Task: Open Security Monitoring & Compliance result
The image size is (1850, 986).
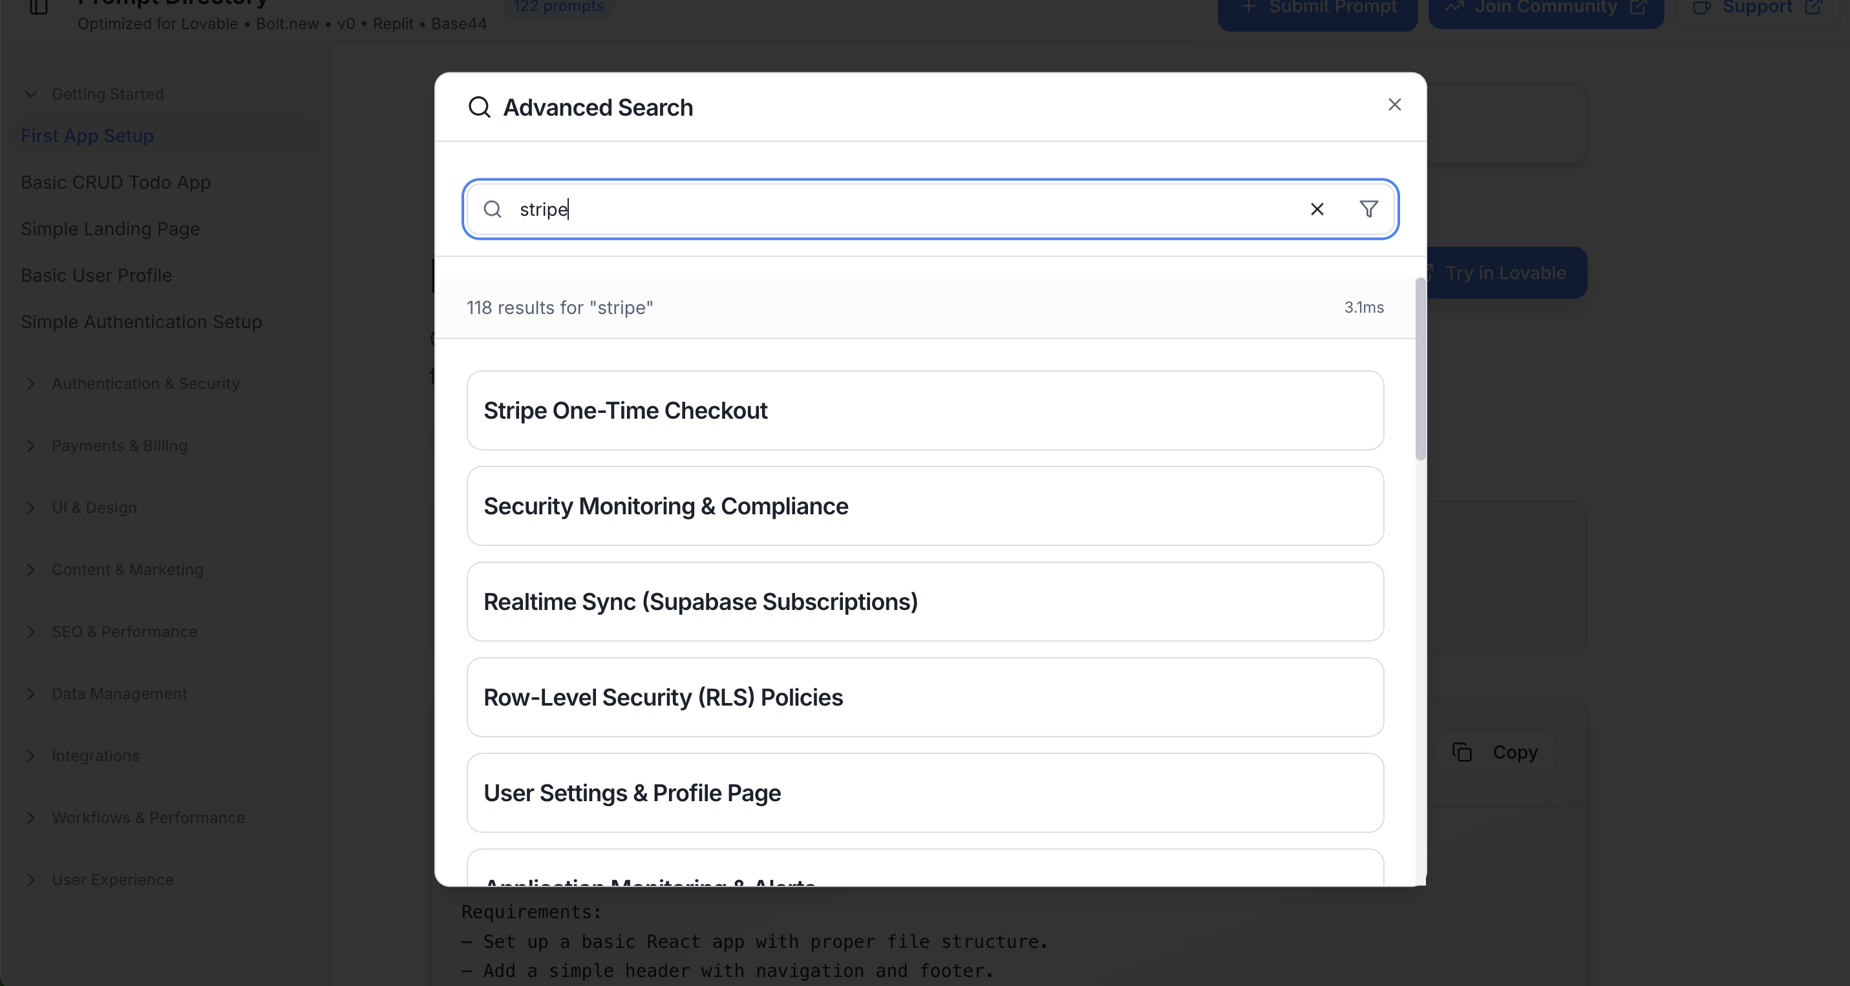Action: [925, 506]
